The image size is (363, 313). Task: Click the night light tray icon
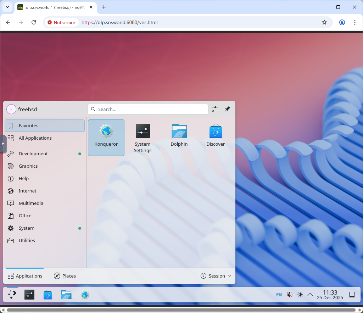(300, 295)
